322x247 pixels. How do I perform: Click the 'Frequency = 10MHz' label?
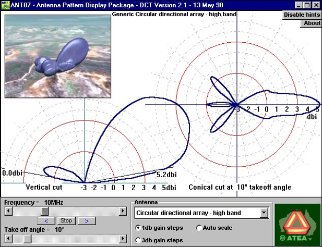coord(34,203)
